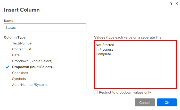The image size is (180, 110).
Task: Click the blue checkmark beside Dropdown (Multi Select)
Action: (7, 67)
